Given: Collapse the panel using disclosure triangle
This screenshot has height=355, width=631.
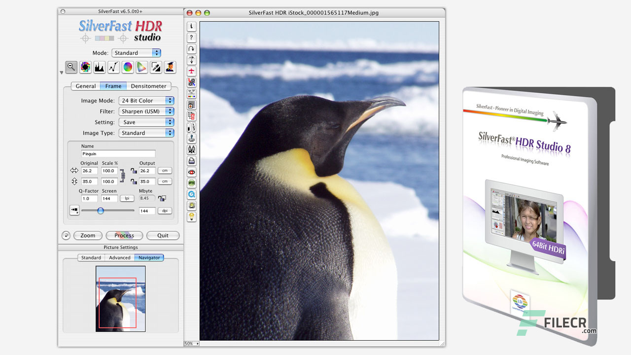Looking at the screenshot, I should tap(62, 72).
